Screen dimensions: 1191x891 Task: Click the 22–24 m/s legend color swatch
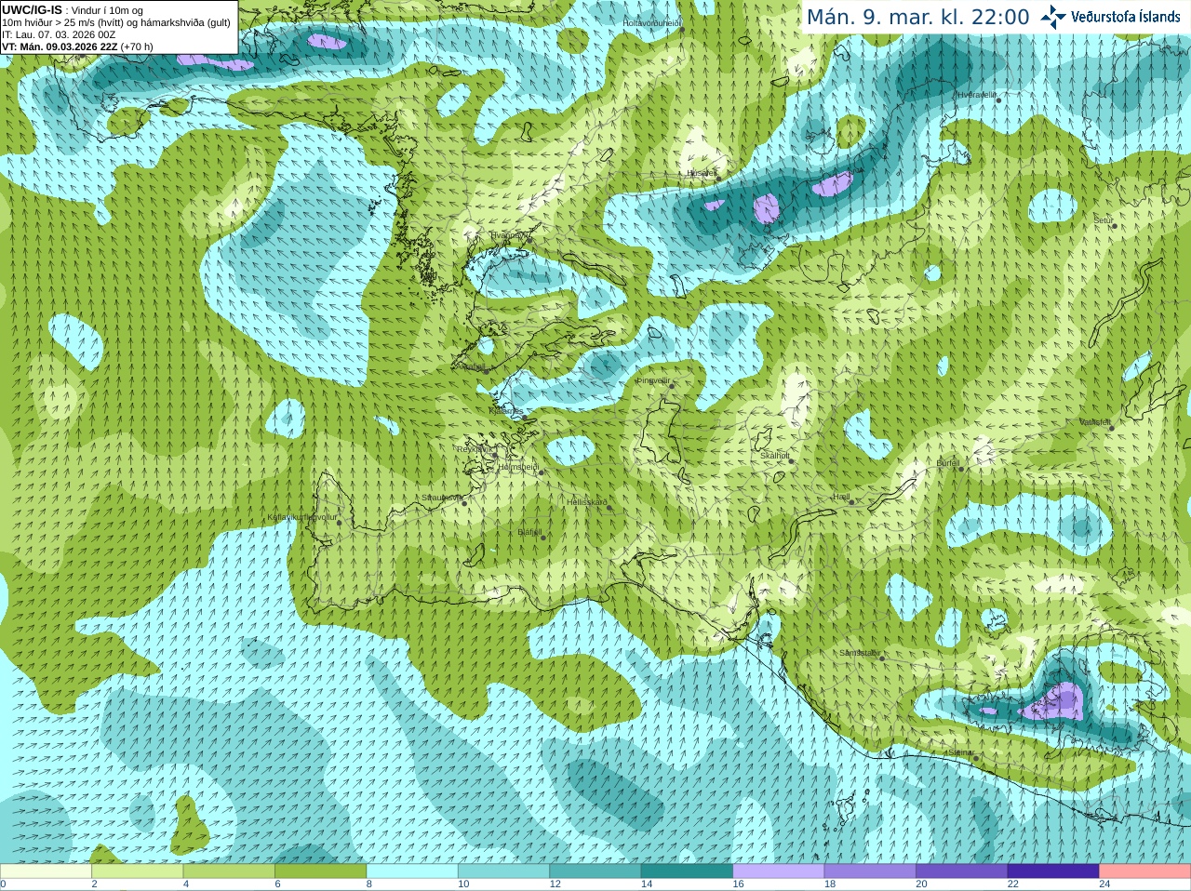click(x=1054, y=871)
